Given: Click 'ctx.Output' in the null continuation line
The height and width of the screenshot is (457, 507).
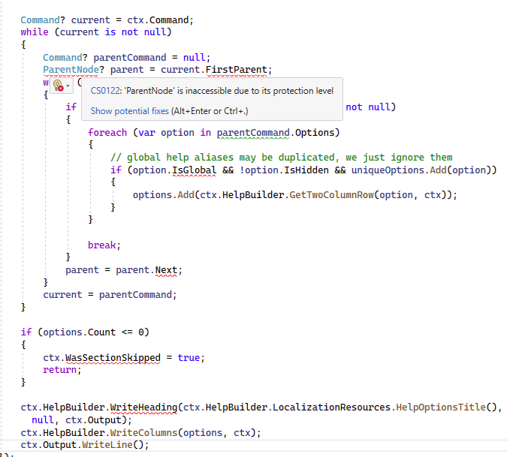Looking at the screenshot, I should [x=93, y=420].
